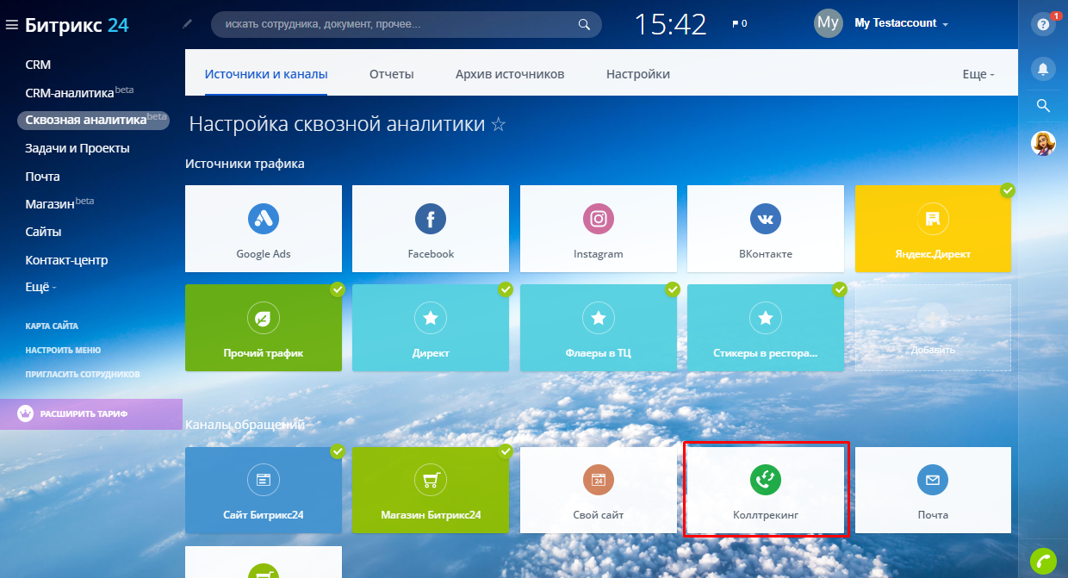
Task: Toggle the hamburger menu near Битрикс 24
Action: click(11, 25)
